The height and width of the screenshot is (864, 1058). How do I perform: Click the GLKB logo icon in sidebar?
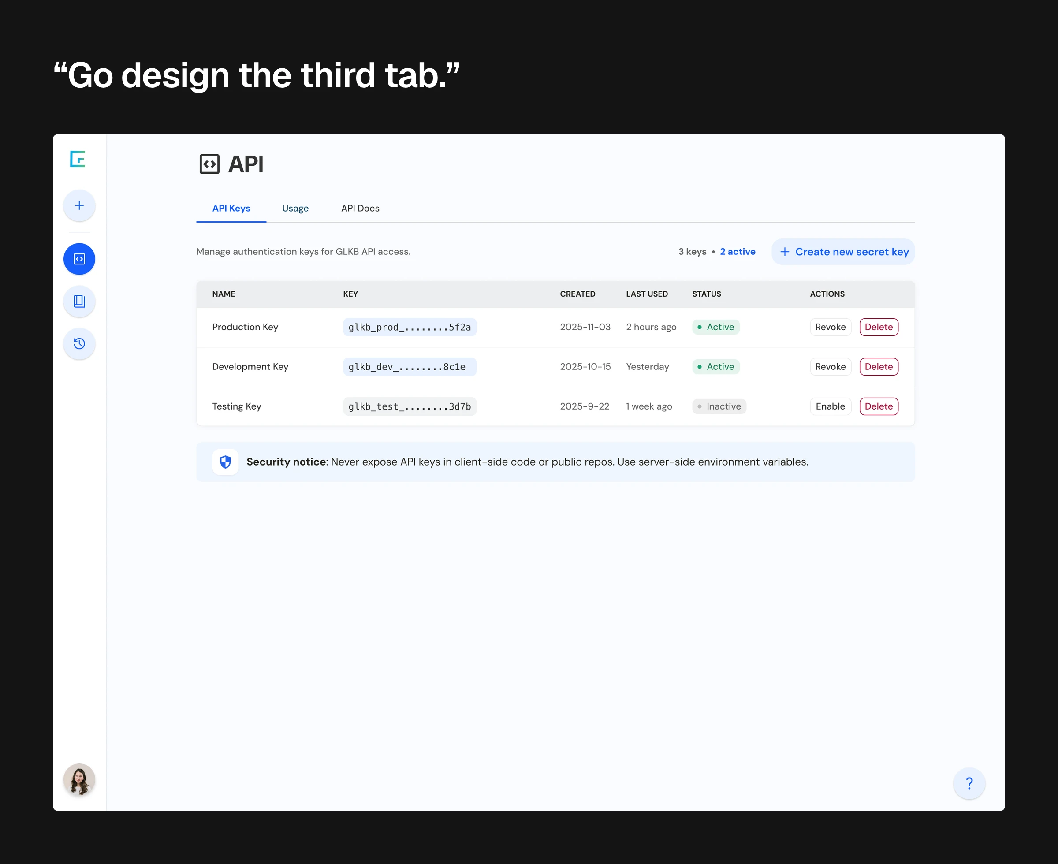pyautogui.click(x=78, y=159)
